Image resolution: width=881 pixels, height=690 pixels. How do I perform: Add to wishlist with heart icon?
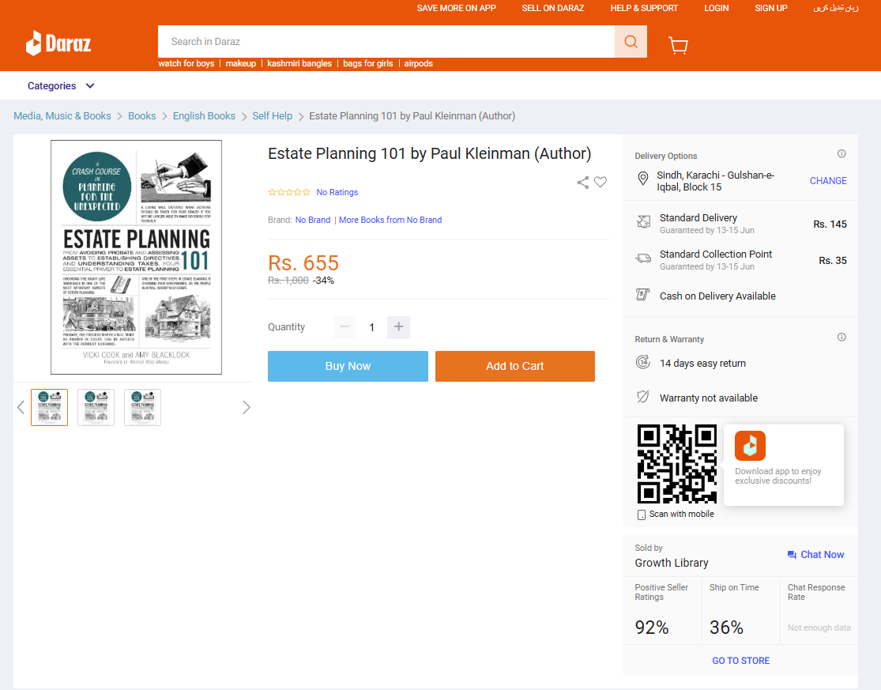pos(600,182)
